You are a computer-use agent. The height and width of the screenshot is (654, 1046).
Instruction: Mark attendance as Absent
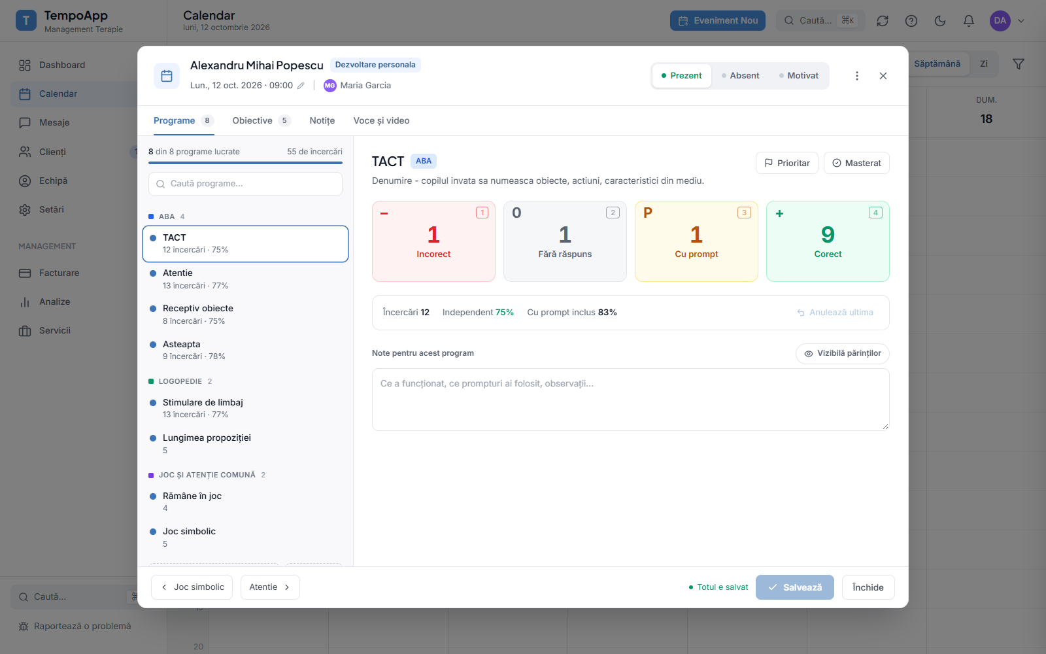point(740,76)
